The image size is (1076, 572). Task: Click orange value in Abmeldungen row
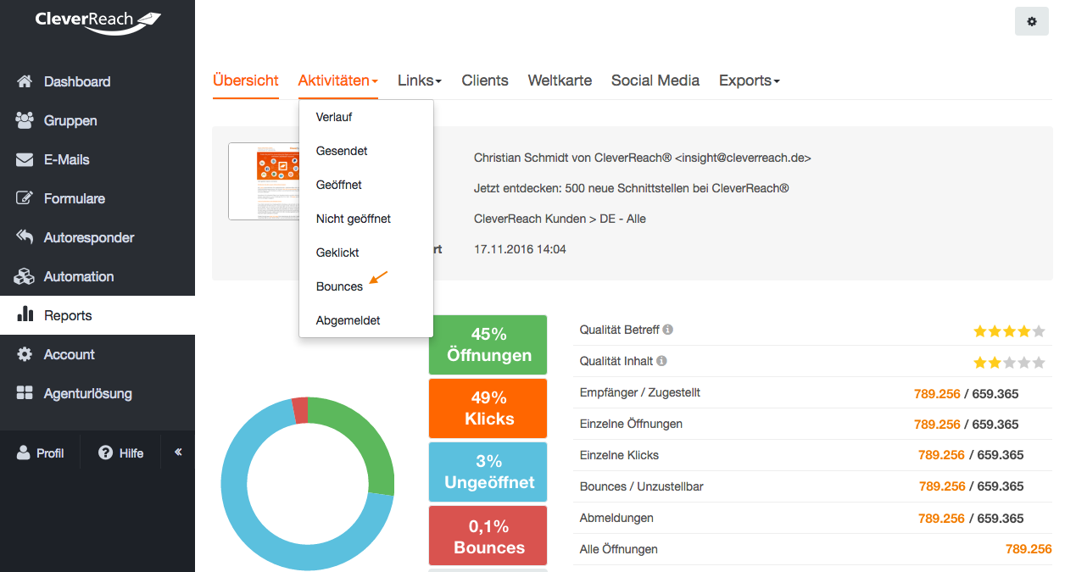point(941,518)
